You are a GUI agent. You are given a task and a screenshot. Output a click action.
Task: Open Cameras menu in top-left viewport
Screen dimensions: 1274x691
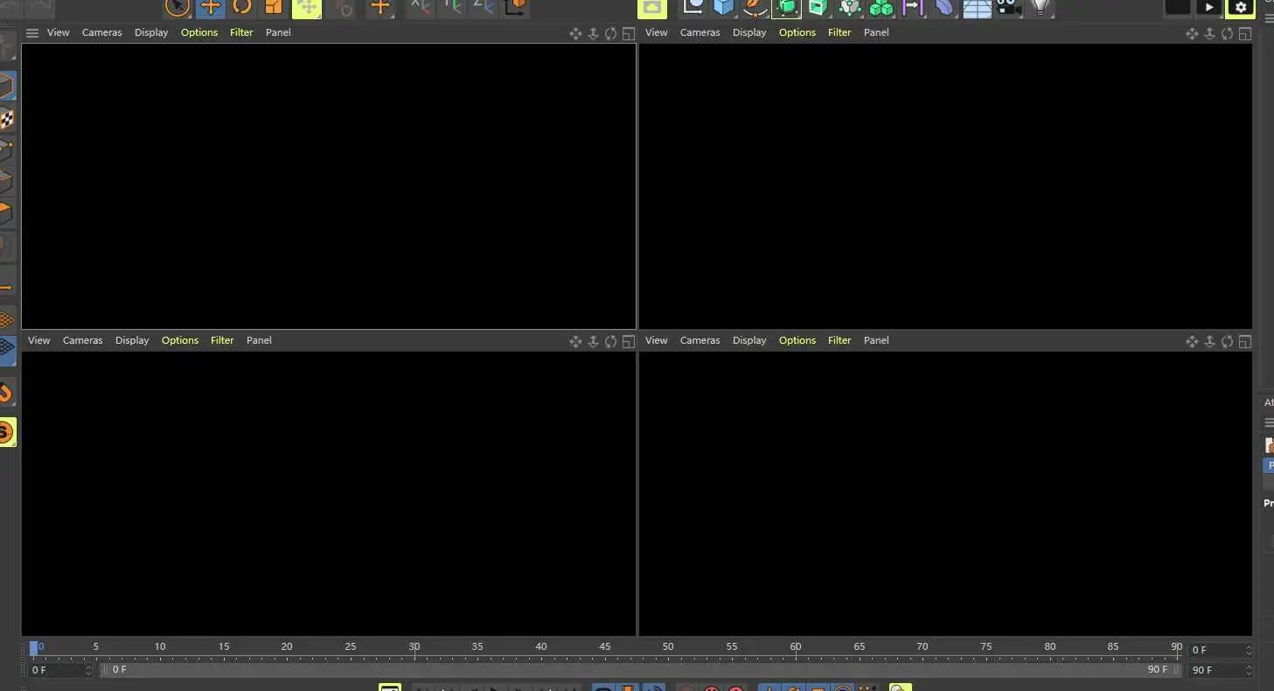102,32
